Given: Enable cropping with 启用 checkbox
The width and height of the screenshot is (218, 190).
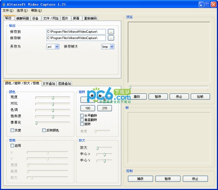Looking at the screenshot, I should [x=12, y=145].
